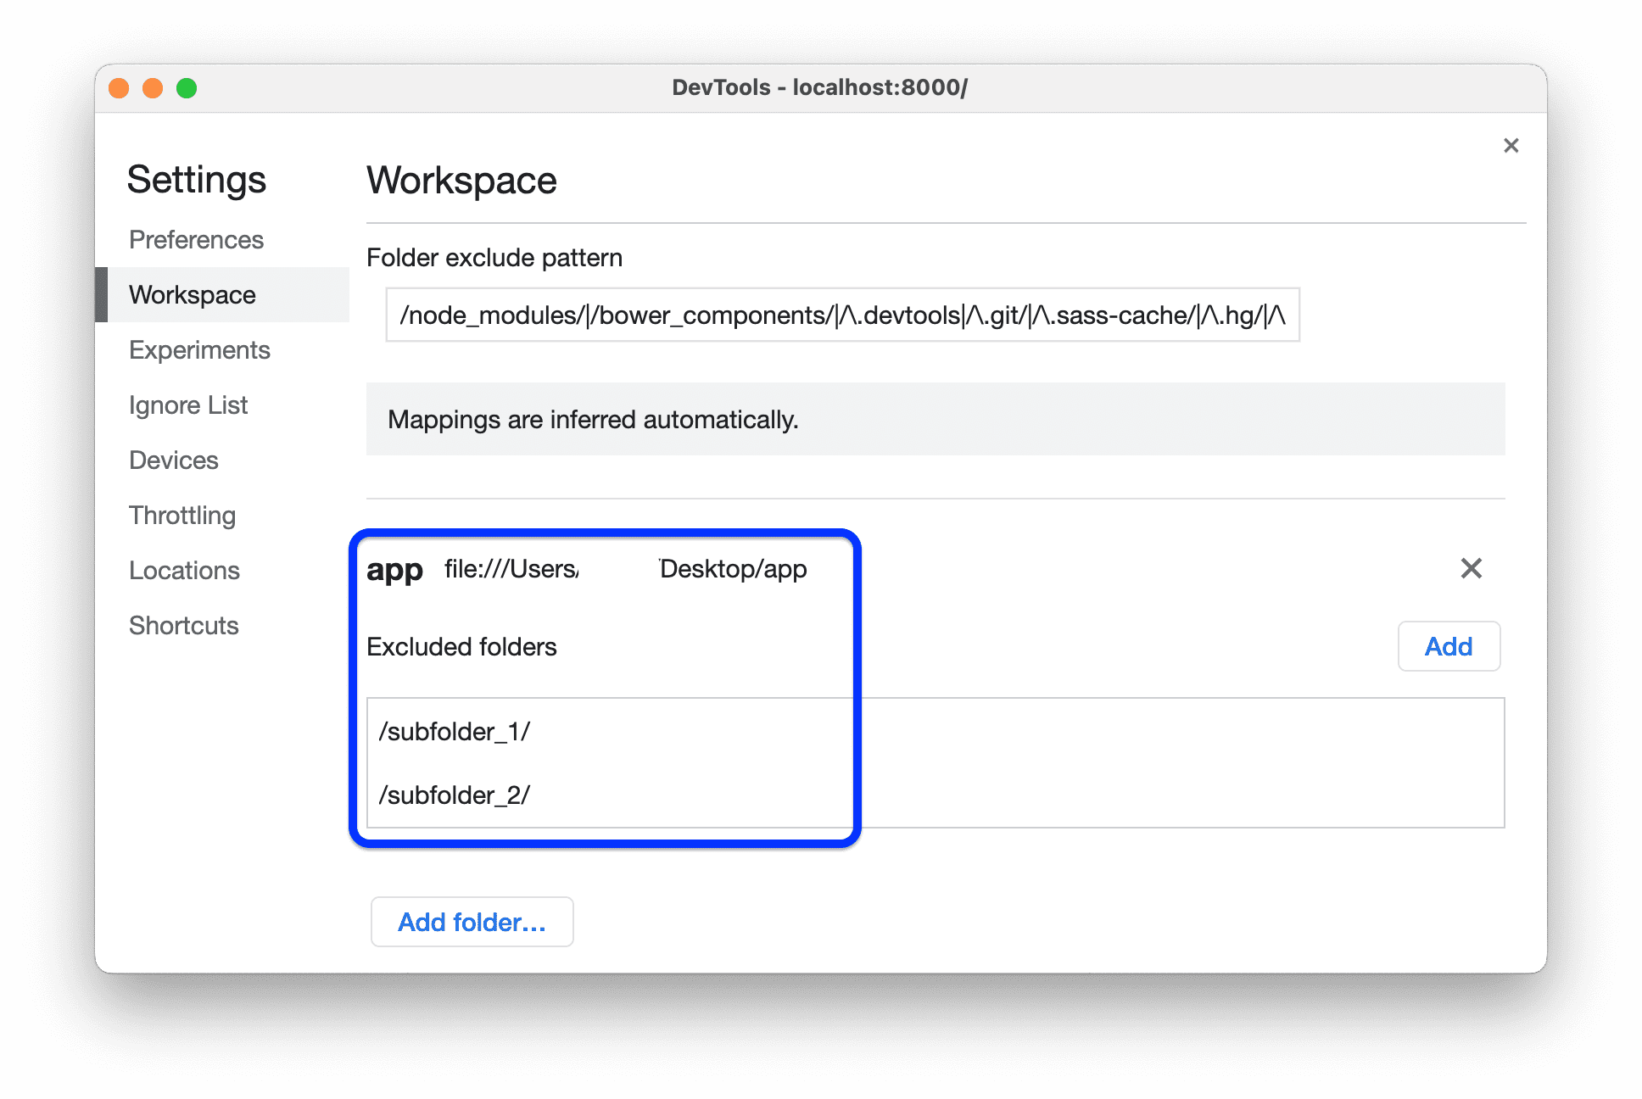Image resolution: width=1642 pixels, height=1099 pixels.
Task: Click the Mappings are inferred automatically notice
Action: point(935,421)
